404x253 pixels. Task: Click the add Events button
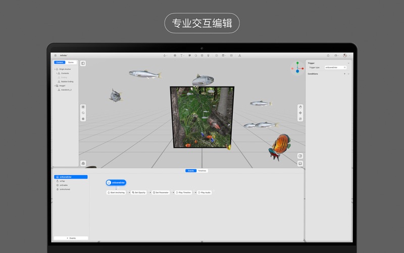click(71, 238)
